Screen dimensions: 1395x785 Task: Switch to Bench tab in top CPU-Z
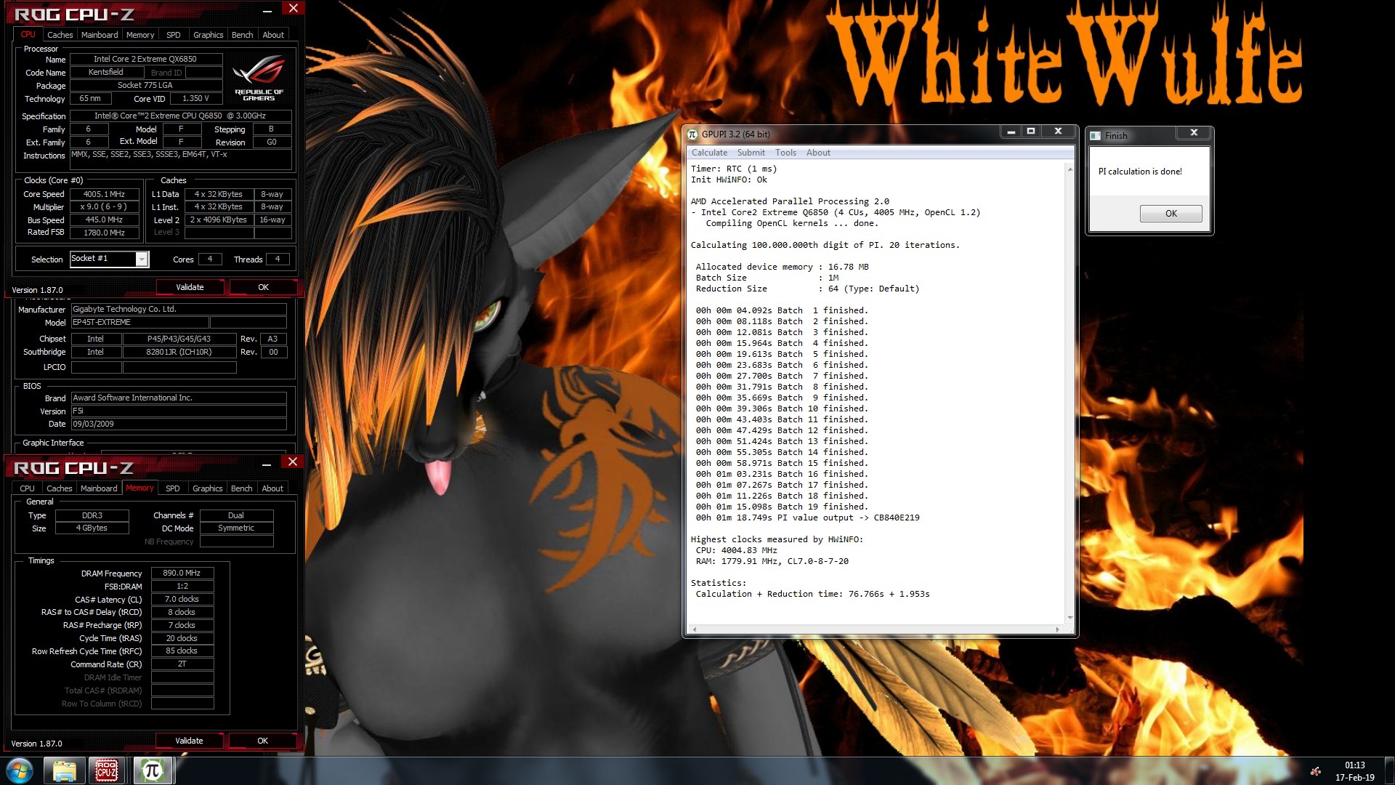(242, 35)
